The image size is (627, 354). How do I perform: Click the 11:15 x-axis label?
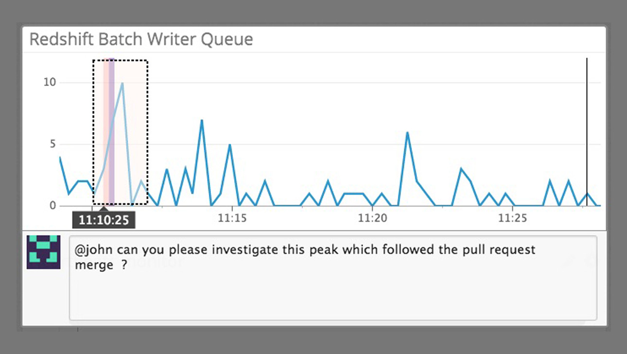click(232, 219)
